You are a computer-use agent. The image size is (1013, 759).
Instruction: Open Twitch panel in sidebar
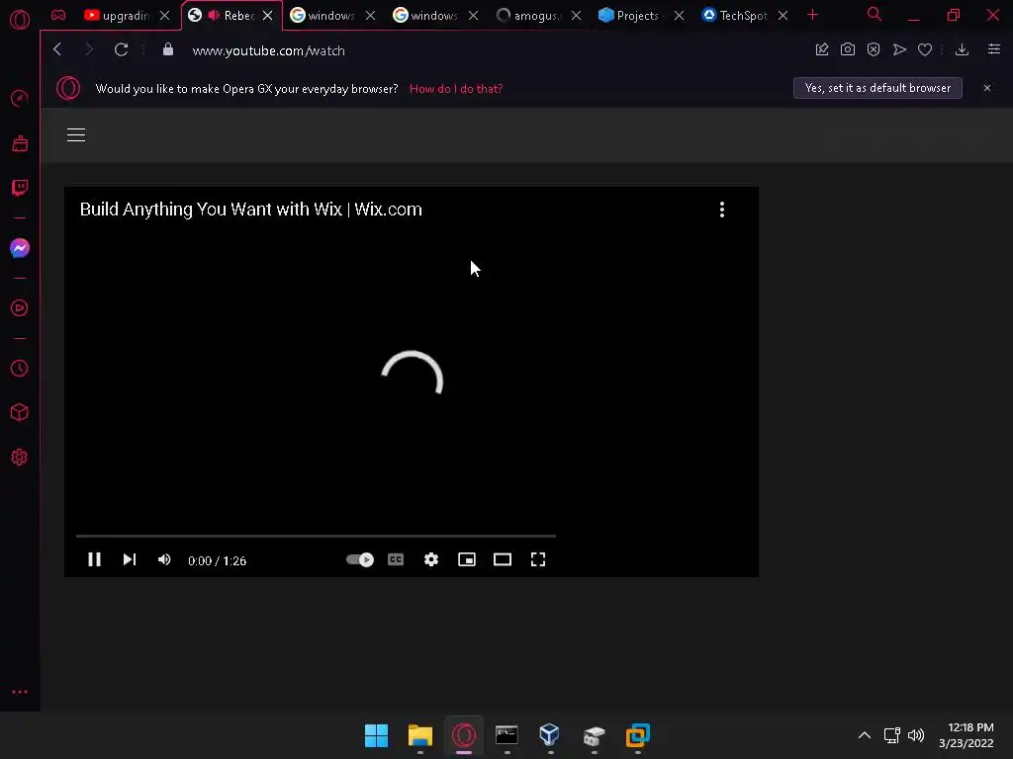coord(20,188)
